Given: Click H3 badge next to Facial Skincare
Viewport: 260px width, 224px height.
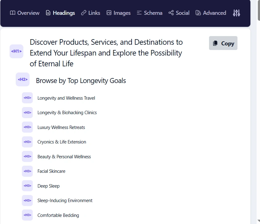Looking at the screenshot, I should pos(27,171).
